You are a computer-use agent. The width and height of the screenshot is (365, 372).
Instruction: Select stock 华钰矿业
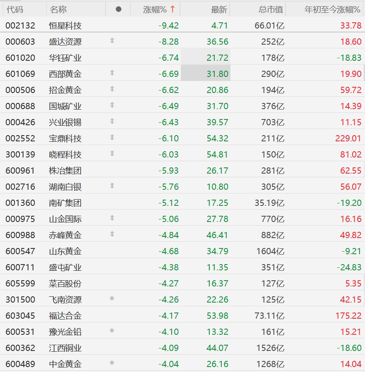(65, 58)
